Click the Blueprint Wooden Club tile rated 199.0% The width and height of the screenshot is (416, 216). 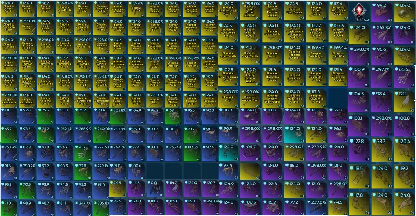(x=250, y=98)
